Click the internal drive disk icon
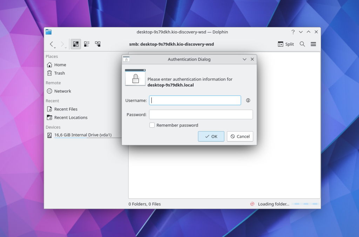Image resolution: width=359 pixels, height=237 pixels. (49, 135)
